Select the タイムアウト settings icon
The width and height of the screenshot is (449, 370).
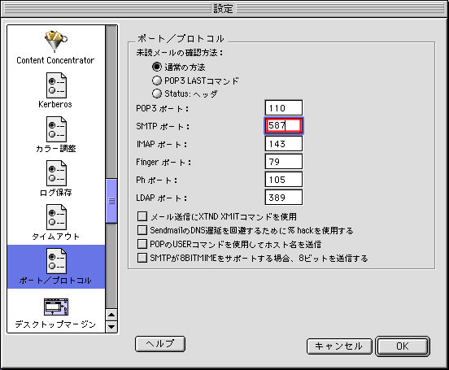(56, 217)
